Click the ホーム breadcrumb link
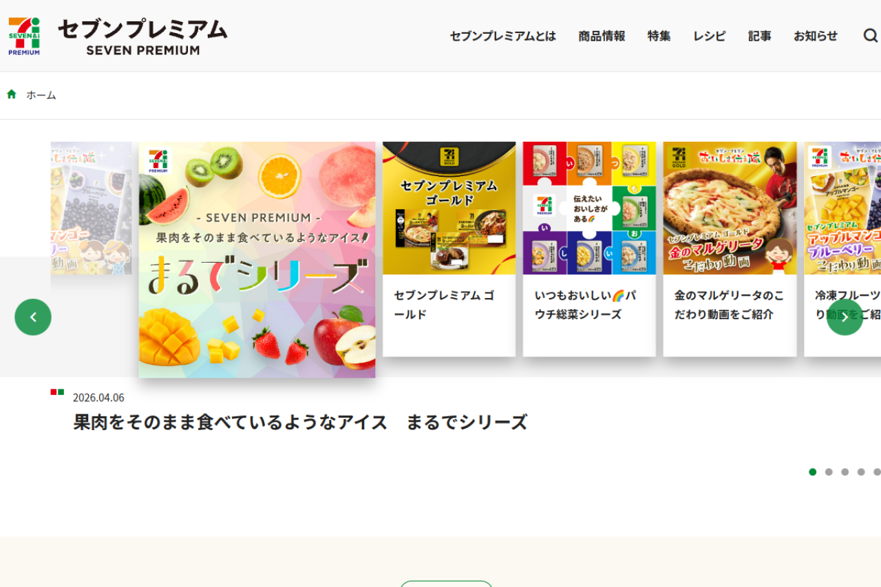 click(x=41, y=95)
